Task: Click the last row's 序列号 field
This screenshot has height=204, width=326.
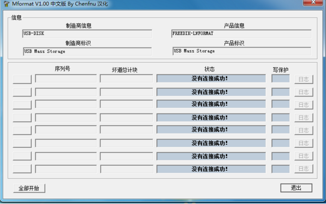Action: pos(66,169)
